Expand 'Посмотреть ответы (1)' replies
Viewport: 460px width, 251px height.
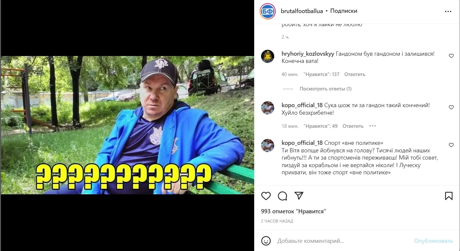click(326, 89)
